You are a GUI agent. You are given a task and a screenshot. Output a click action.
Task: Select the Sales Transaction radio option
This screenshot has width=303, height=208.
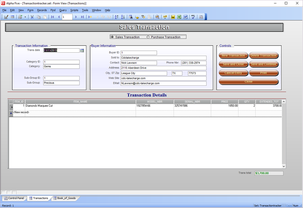pos(112,37)
